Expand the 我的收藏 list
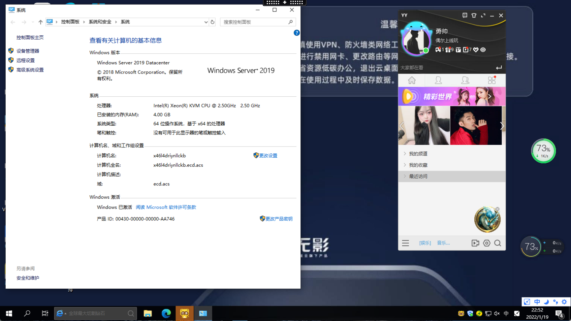This screenshot has height=321, width=571. pos(418,165)
